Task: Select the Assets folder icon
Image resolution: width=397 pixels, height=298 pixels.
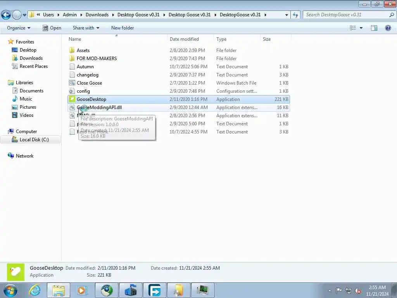Action: 72,50
